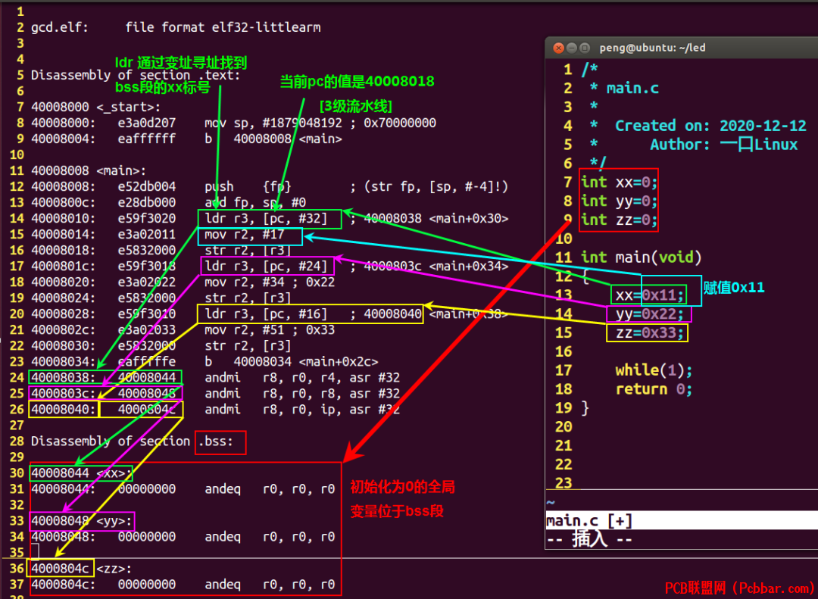
Task: Click the 'mov r2, #34 ; 0x22' instruction
Action: point(270,282)
